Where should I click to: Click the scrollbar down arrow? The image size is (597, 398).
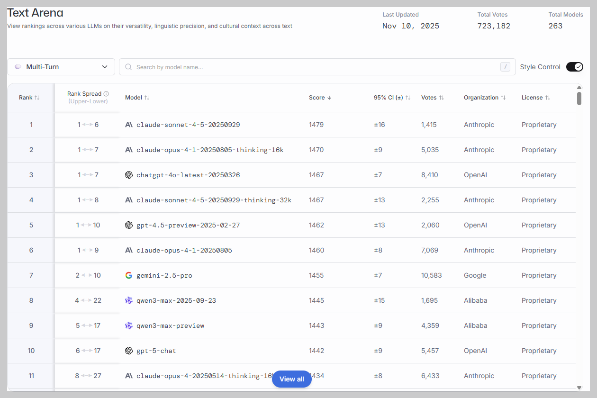click(x=579, y=388)
